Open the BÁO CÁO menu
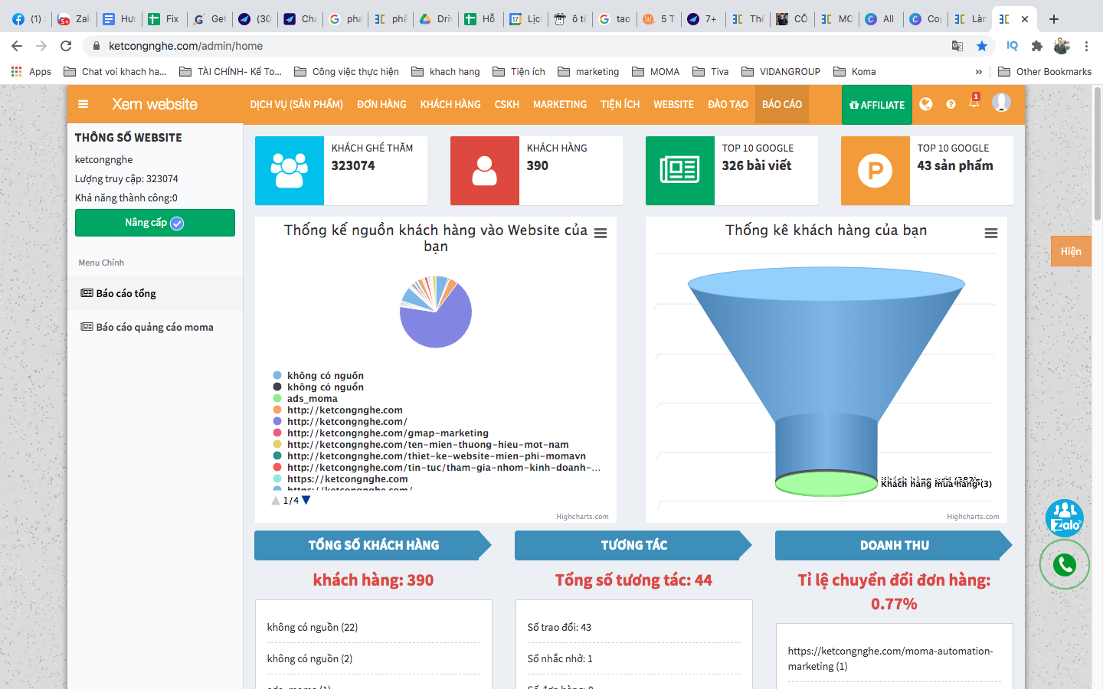1103x689 pixels. [782, 104]
